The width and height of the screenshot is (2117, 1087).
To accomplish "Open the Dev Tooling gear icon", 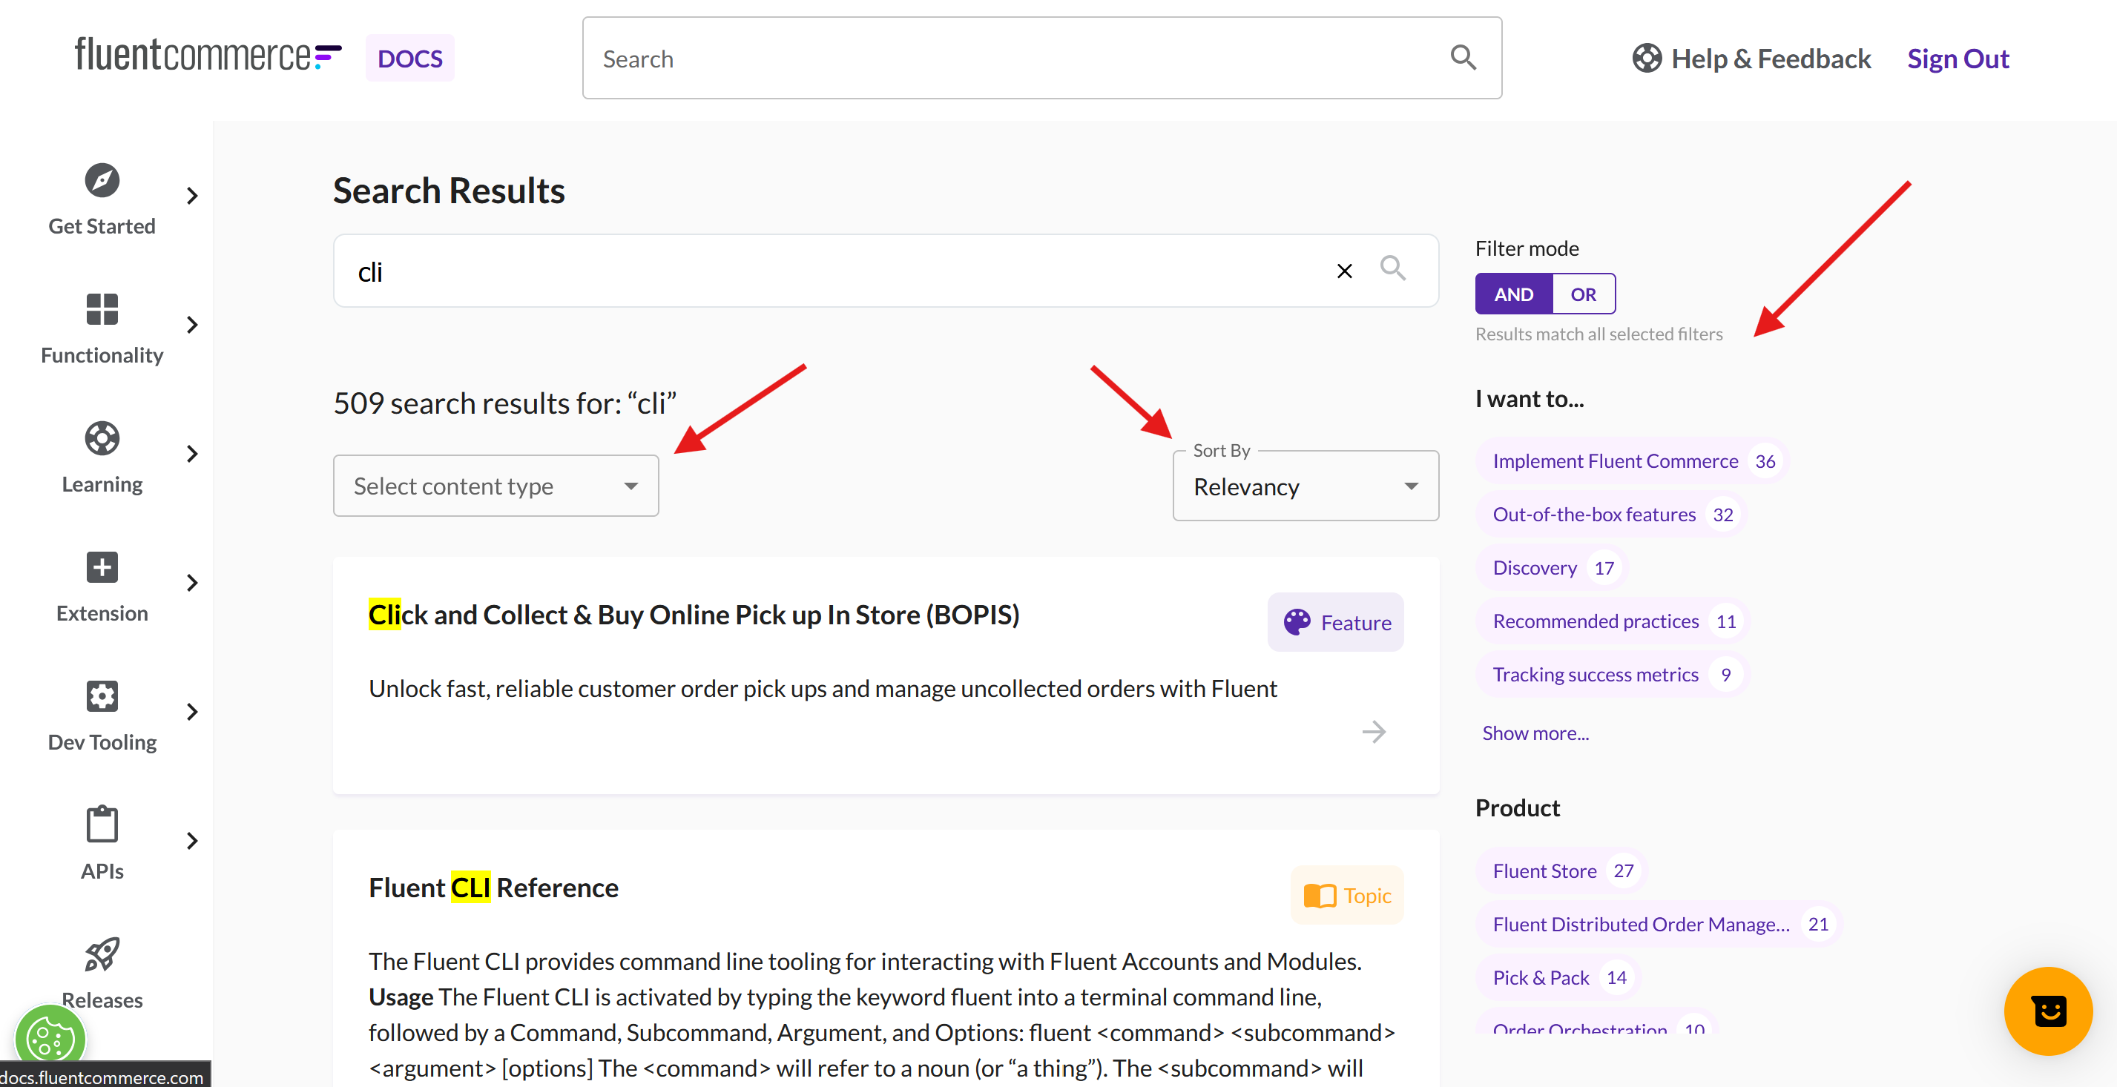I will coord(102,696).
